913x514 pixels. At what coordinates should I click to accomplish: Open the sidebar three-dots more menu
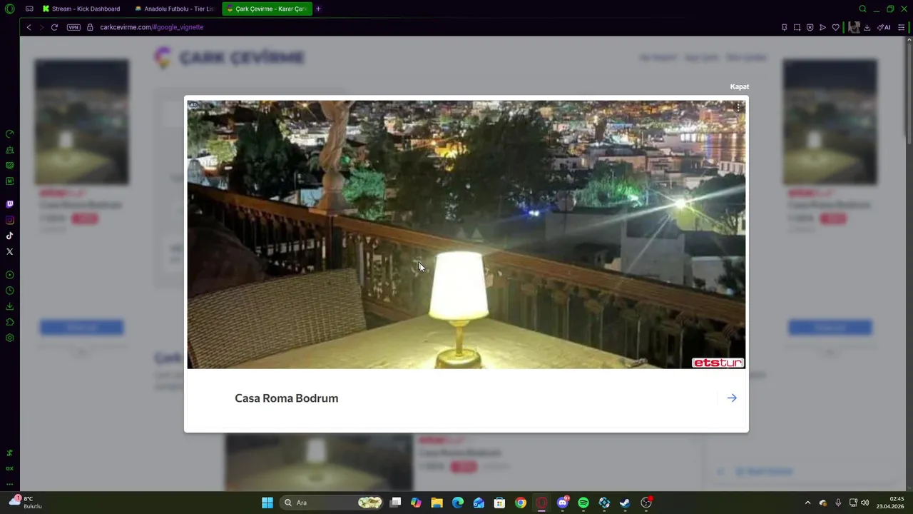coord(9,484)
